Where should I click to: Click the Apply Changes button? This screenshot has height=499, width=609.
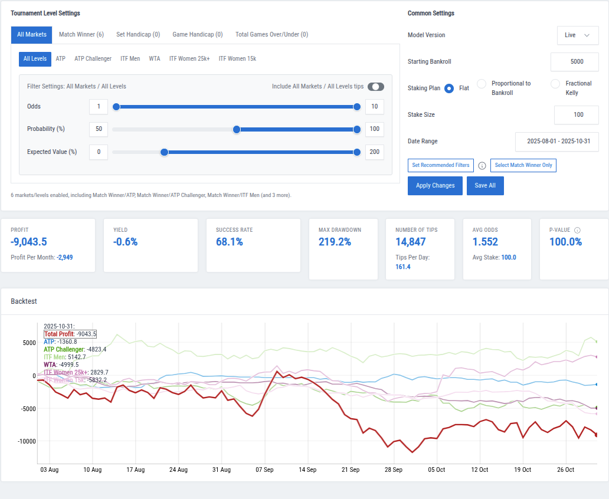click(x=435, y=185)
